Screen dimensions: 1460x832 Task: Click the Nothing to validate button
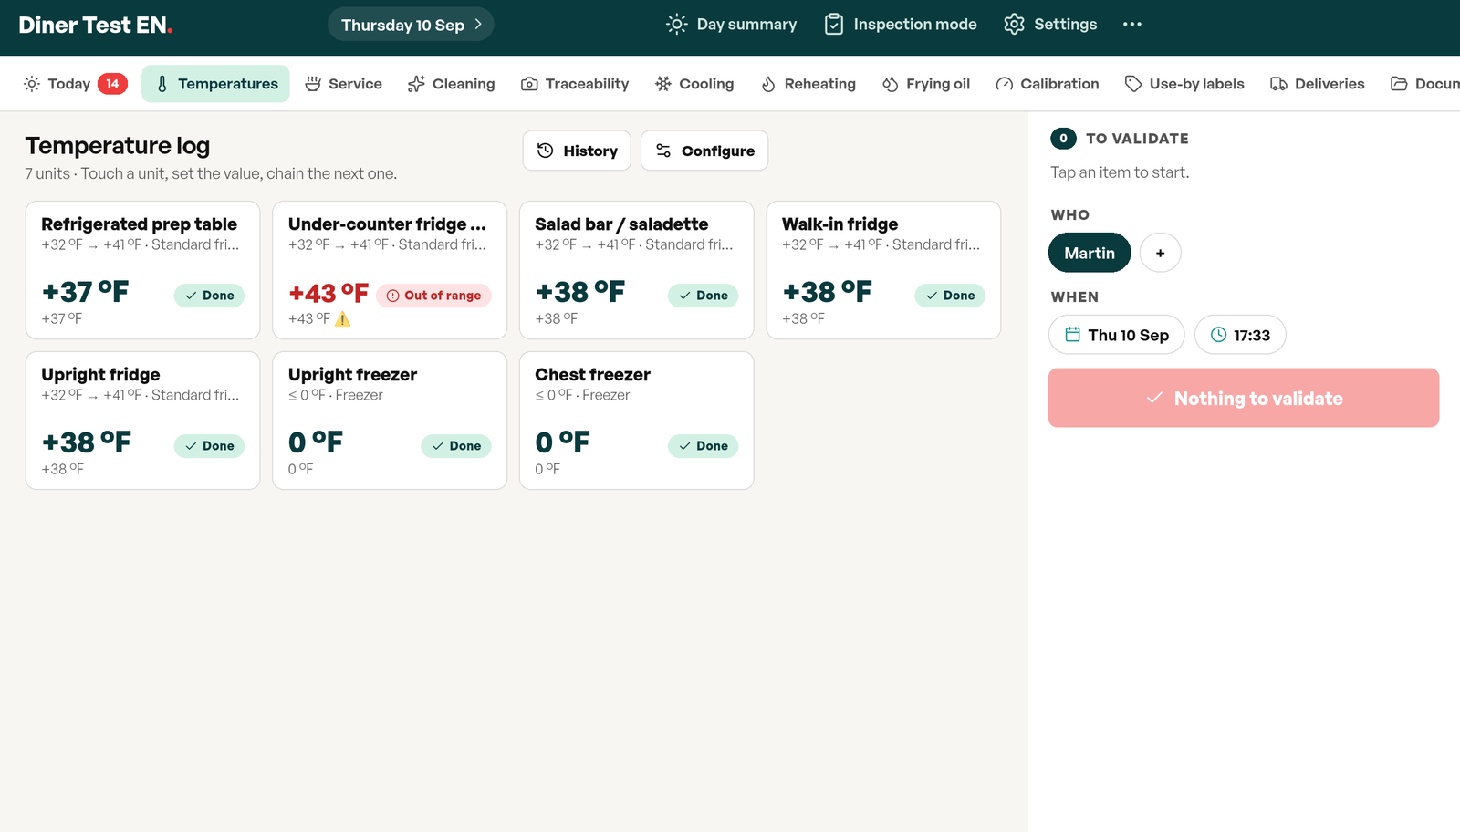(x=1244, y=398)
